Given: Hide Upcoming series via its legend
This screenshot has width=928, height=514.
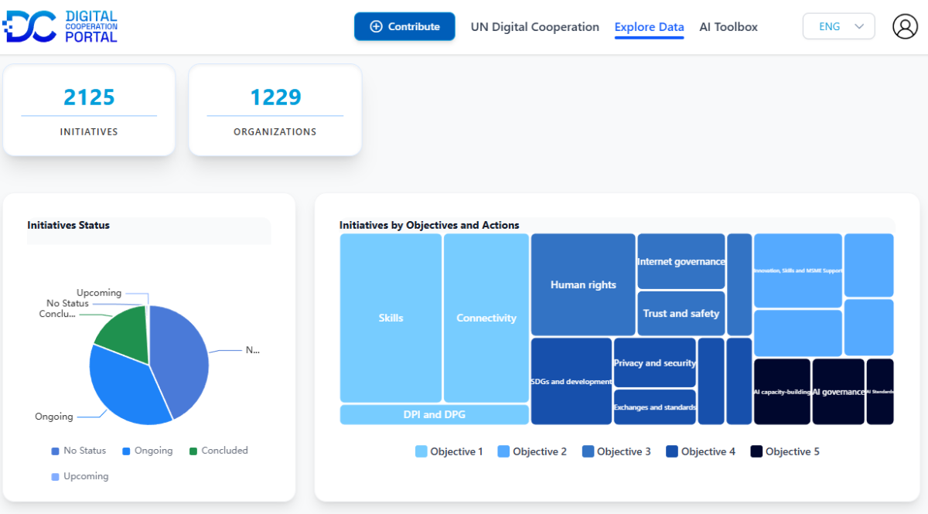Looking at the screenshot, I should [x=55, y=476].
